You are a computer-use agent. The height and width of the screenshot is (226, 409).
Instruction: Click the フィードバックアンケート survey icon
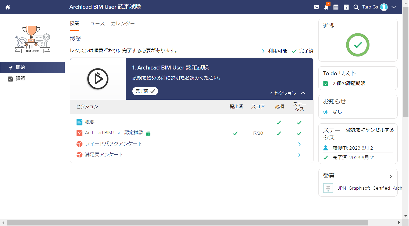coord(79,144)
